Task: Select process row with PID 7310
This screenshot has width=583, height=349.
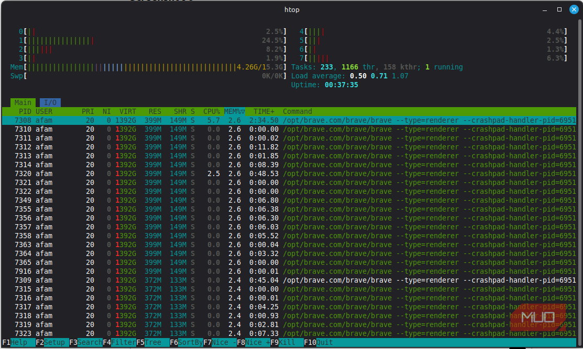Action: tap(289, 129)
